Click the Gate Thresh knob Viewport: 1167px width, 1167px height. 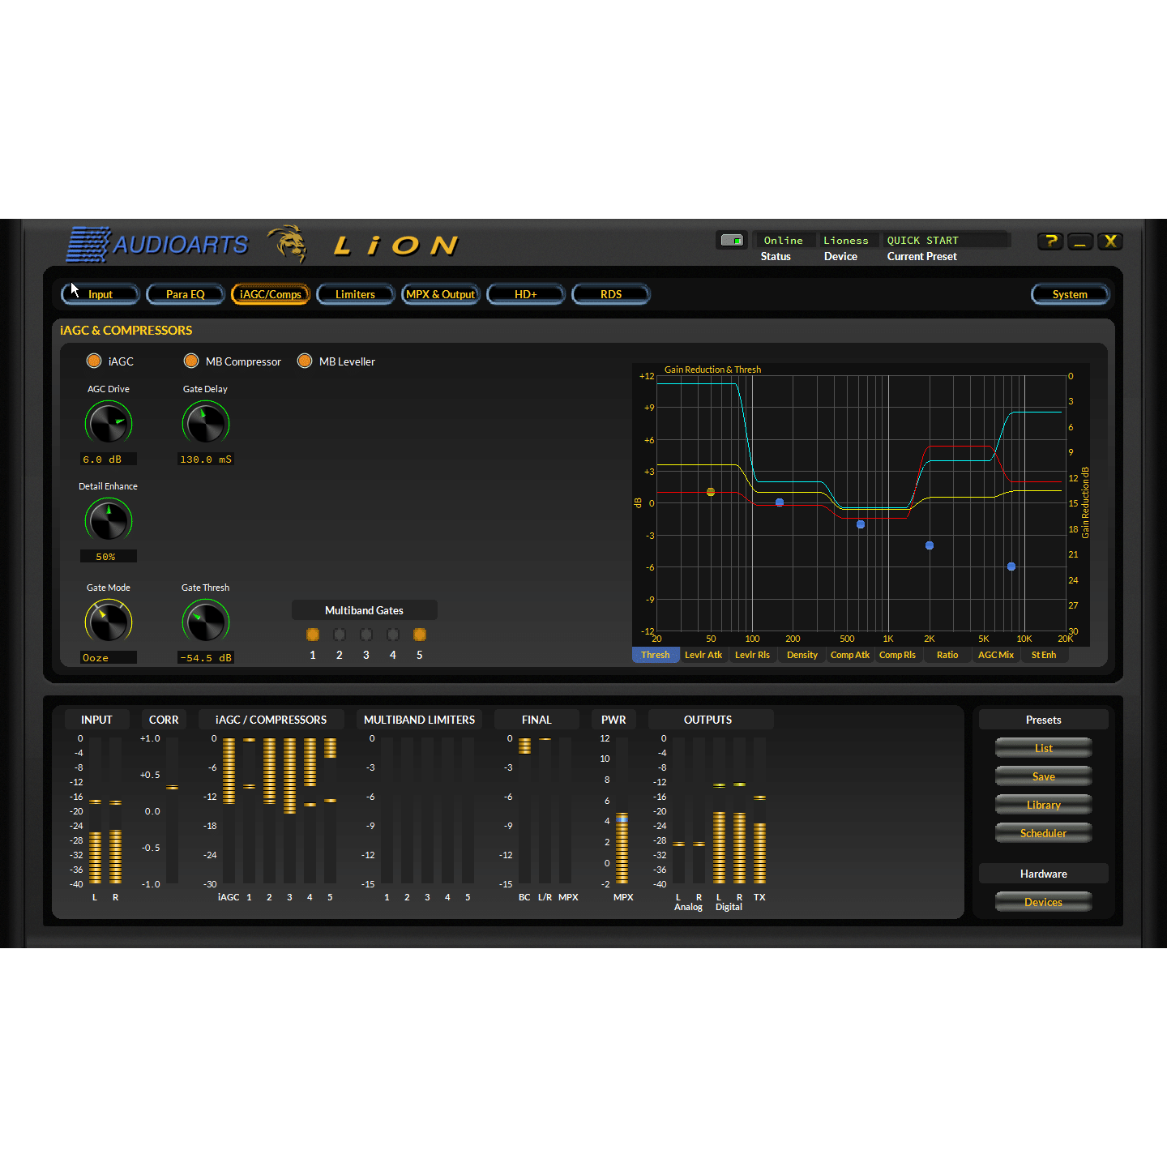click(x=206, y=622)
